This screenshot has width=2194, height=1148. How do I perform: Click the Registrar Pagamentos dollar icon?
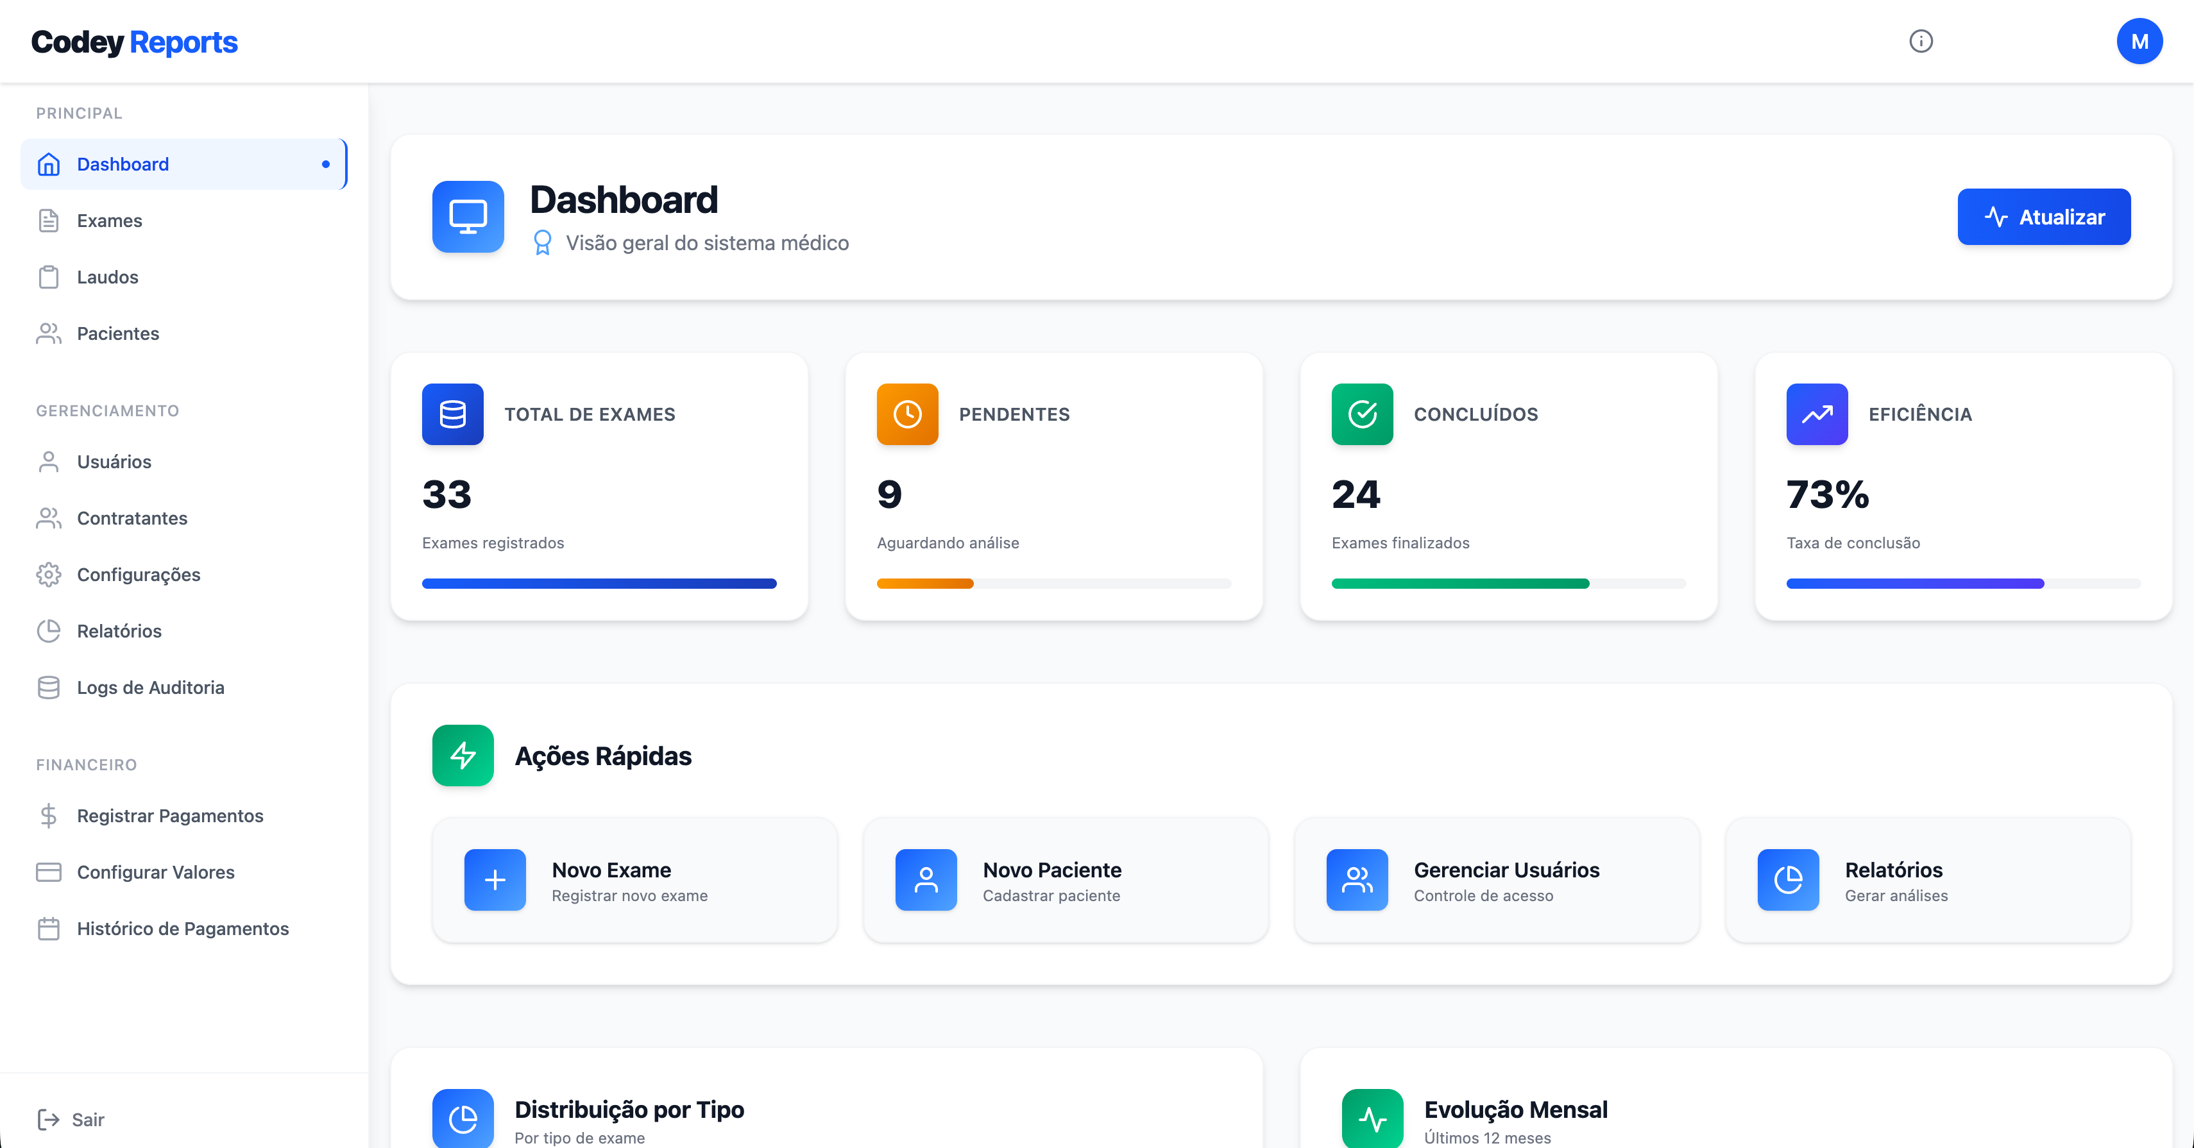tap(49, 815)
